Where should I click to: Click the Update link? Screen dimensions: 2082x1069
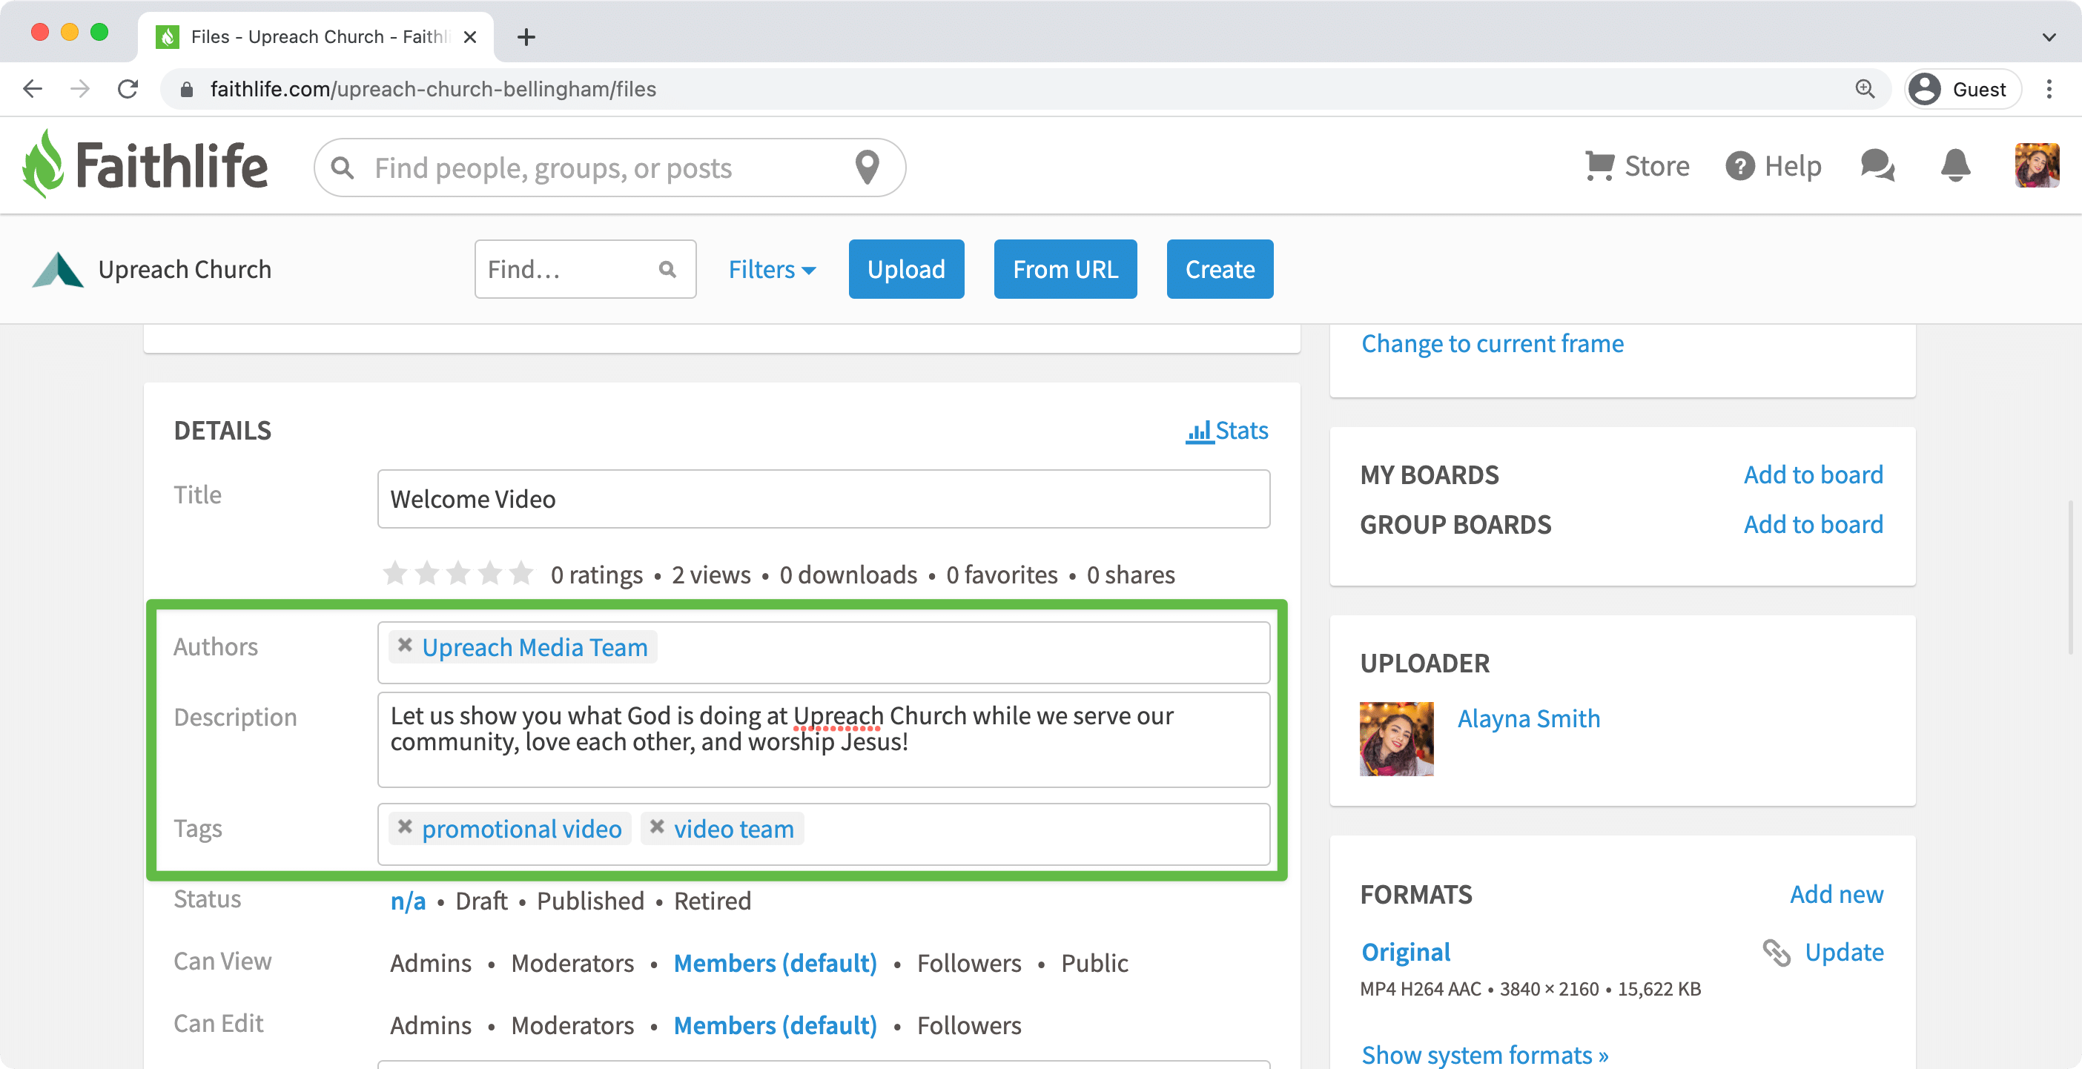[x=1845, y=953]
